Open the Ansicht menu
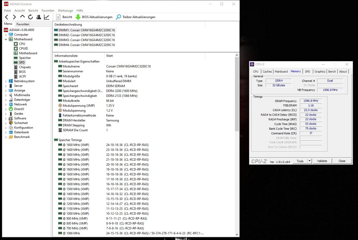This screenshot has width=358, height=240. coord(20,11)
